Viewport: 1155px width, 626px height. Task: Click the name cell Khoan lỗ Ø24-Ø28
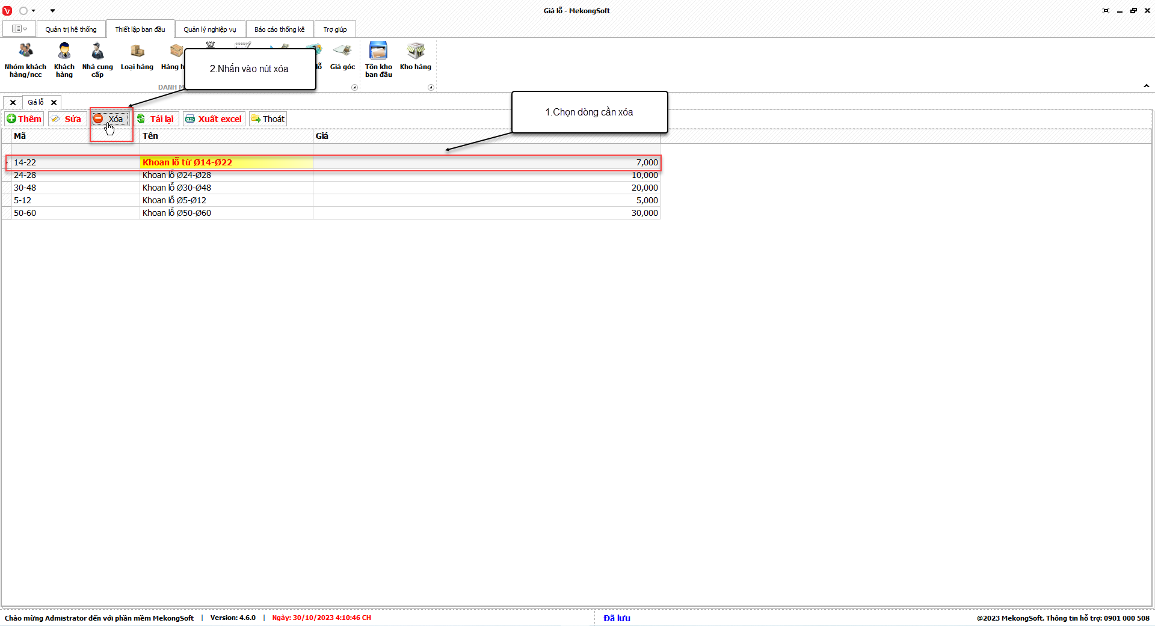click(226, 175)
